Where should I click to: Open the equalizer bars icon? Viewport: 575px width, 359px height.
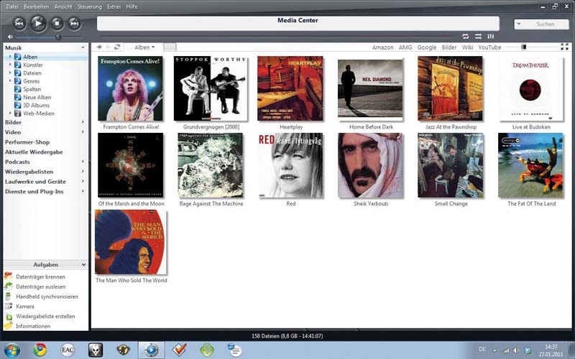click(491, 37)
